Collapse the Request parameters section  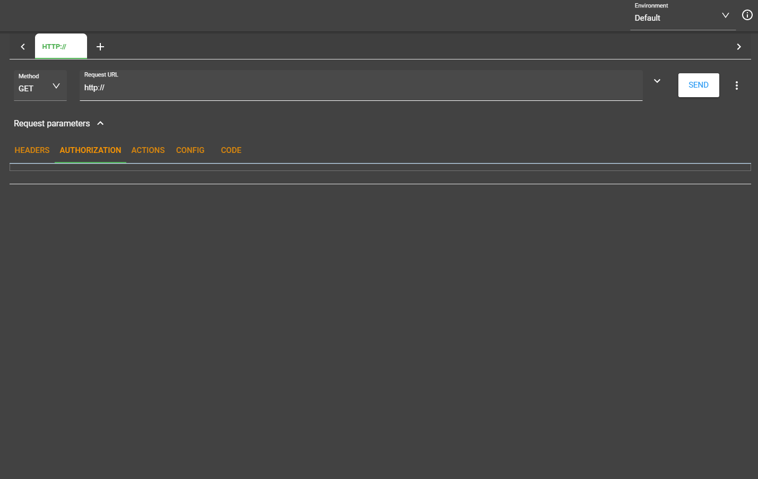click(100, 123)
